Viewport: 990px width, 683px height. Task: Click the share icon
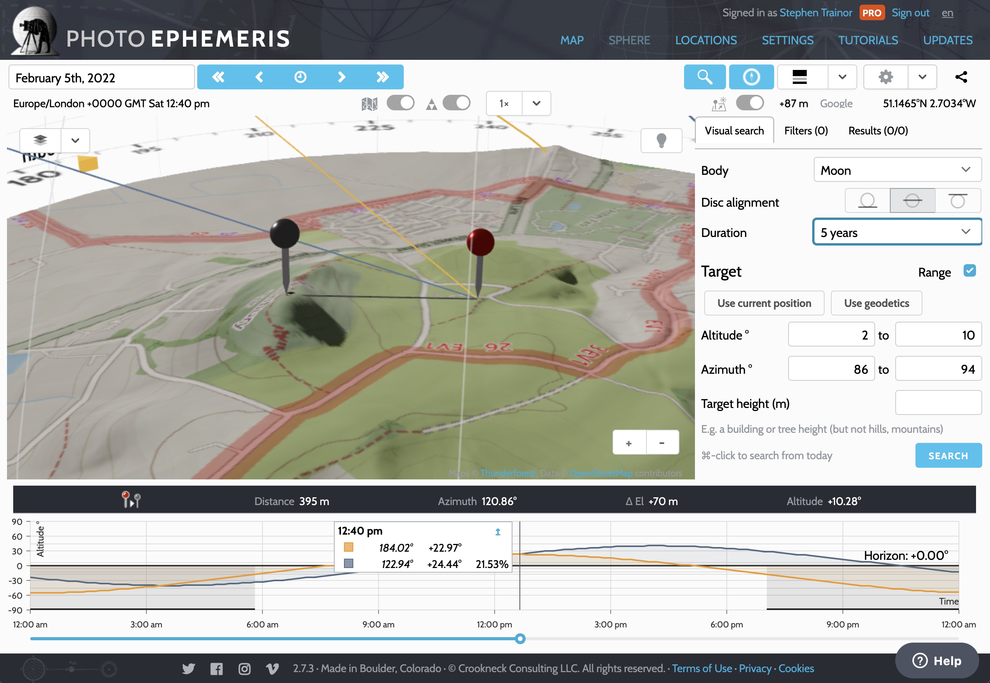pos(961,77)
